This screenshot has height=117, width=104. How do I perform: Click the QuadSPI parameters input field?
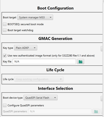[60, 111]
